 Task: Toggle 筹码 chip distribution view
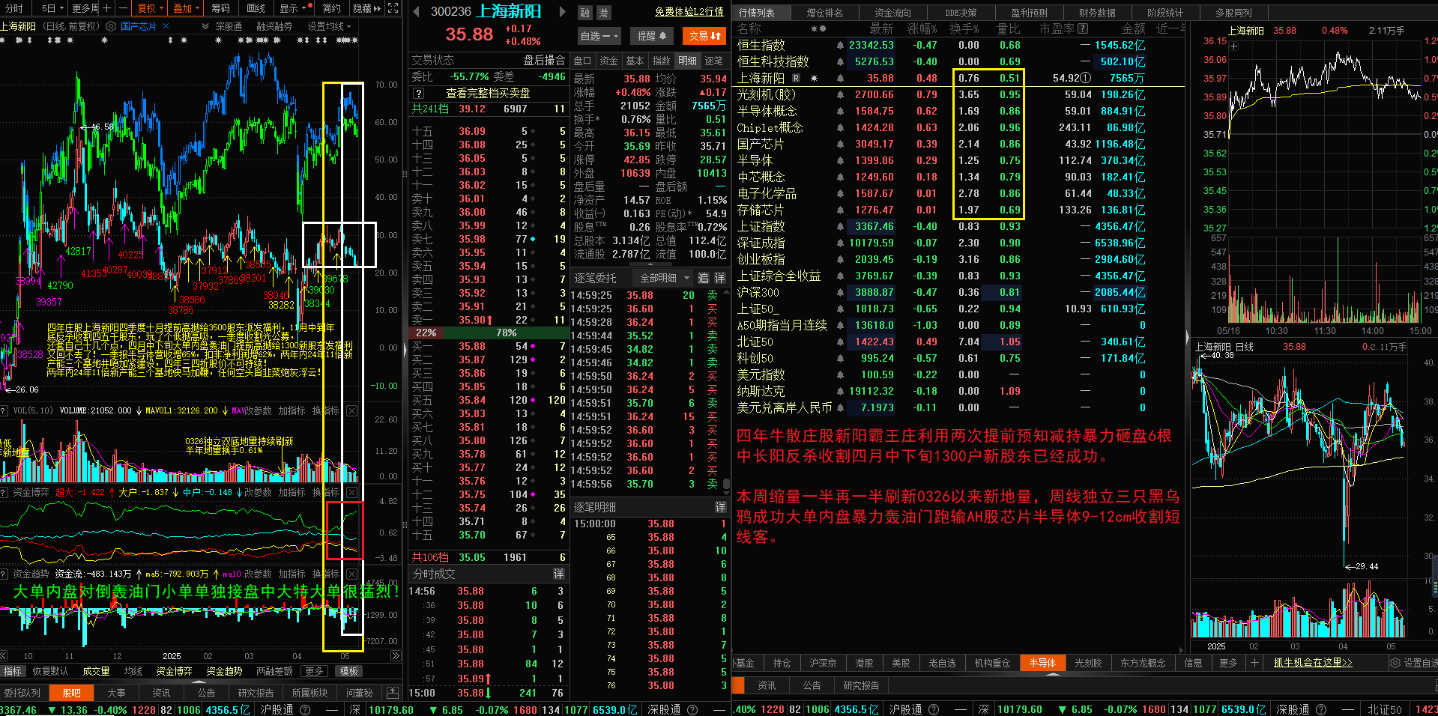coord(220,8)
